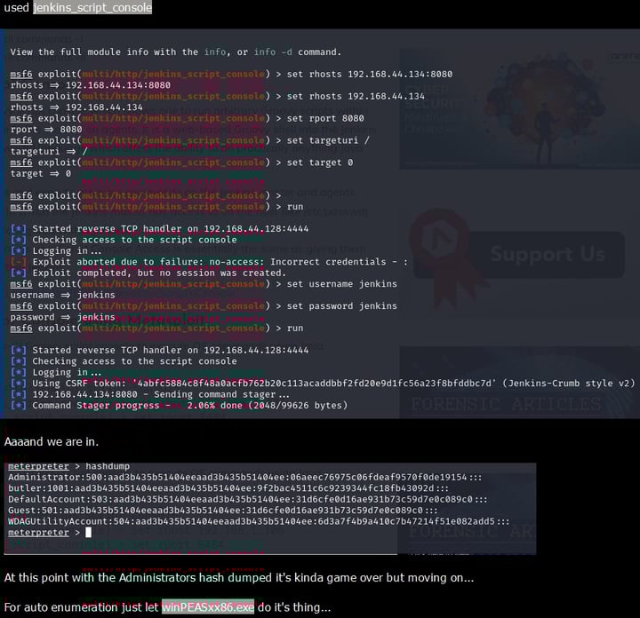Click the last meterpreter prompt with the cursor block
This screenshot has width=640, height=618.
pyautogui.click(x=50, y=533)
